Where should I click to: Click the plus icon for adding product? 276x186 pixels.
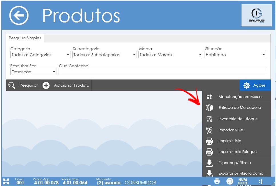pyautogui.click(x=46, y=85)
